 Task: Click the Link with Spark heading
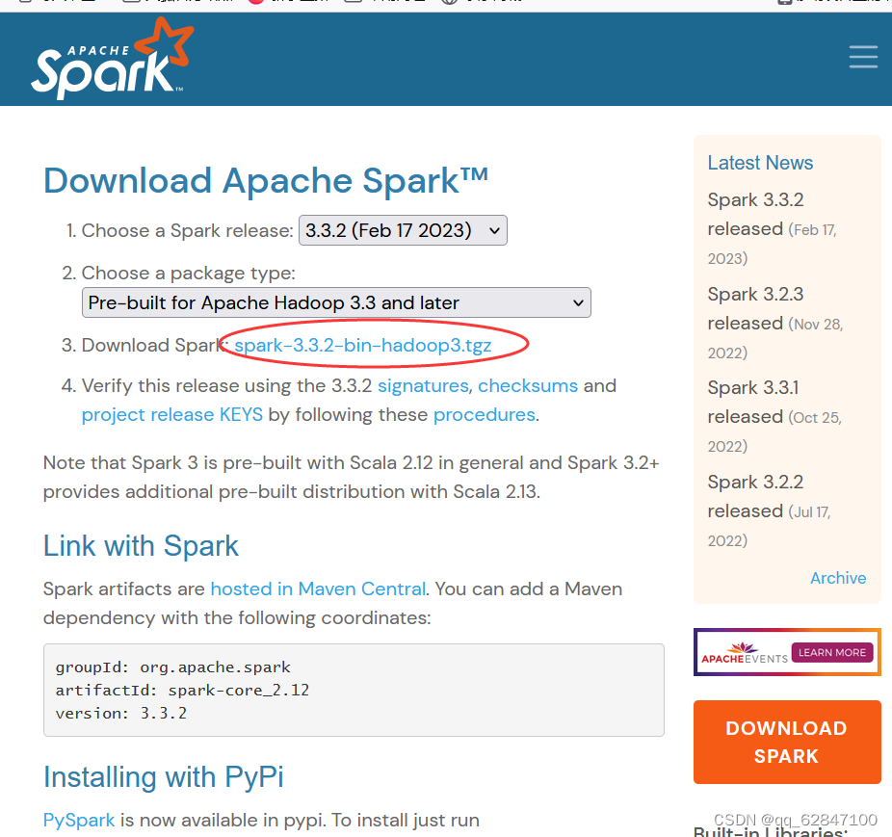141,546
